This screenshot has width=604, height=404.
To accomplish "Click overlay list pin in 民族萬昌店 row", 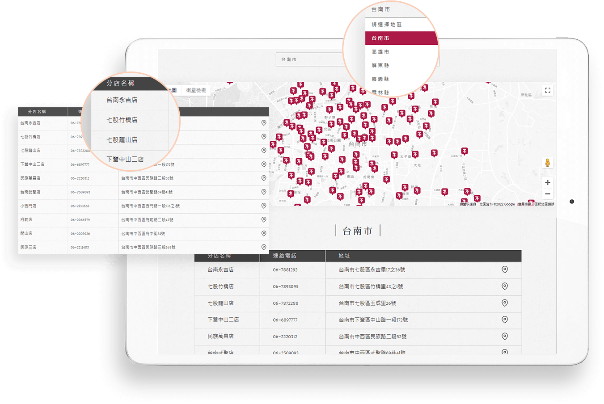I will pyautogui.click(x=264, y=178).
